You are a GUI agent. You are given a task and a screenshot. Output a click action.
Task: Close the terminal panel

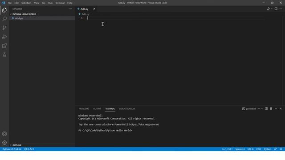tap(281, 108)
